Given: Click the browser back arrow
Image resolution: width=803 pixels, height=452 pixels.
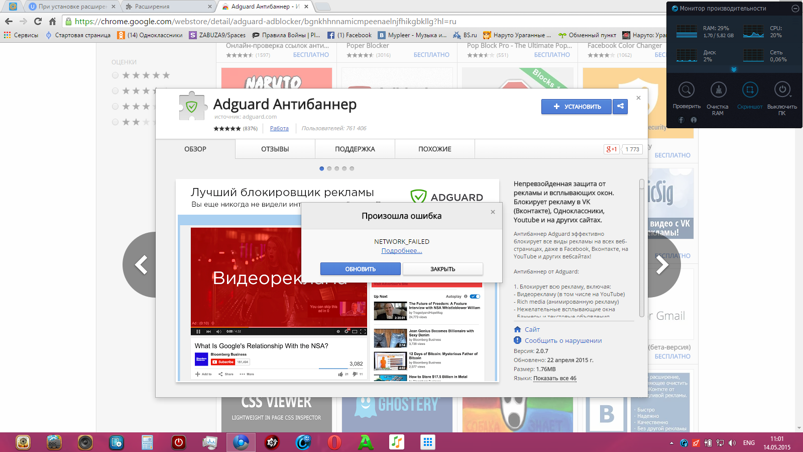Looking at the screenshot, I should [9, 21].
